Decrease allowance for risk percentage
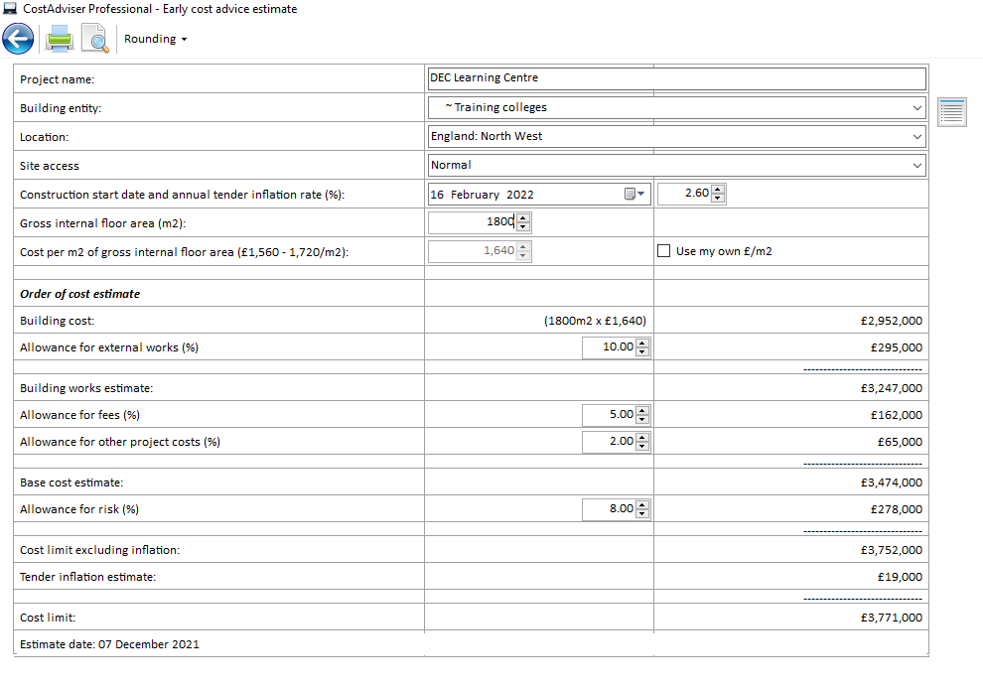This screenshot has width=983, height=689. [642, 513]
